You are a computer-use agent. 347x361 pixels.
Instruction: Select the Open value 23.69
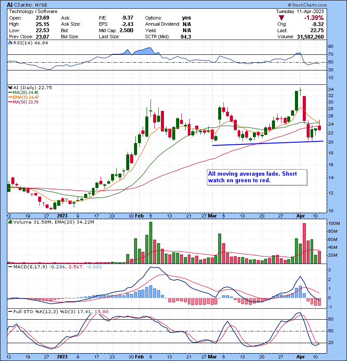coord(43,18)
